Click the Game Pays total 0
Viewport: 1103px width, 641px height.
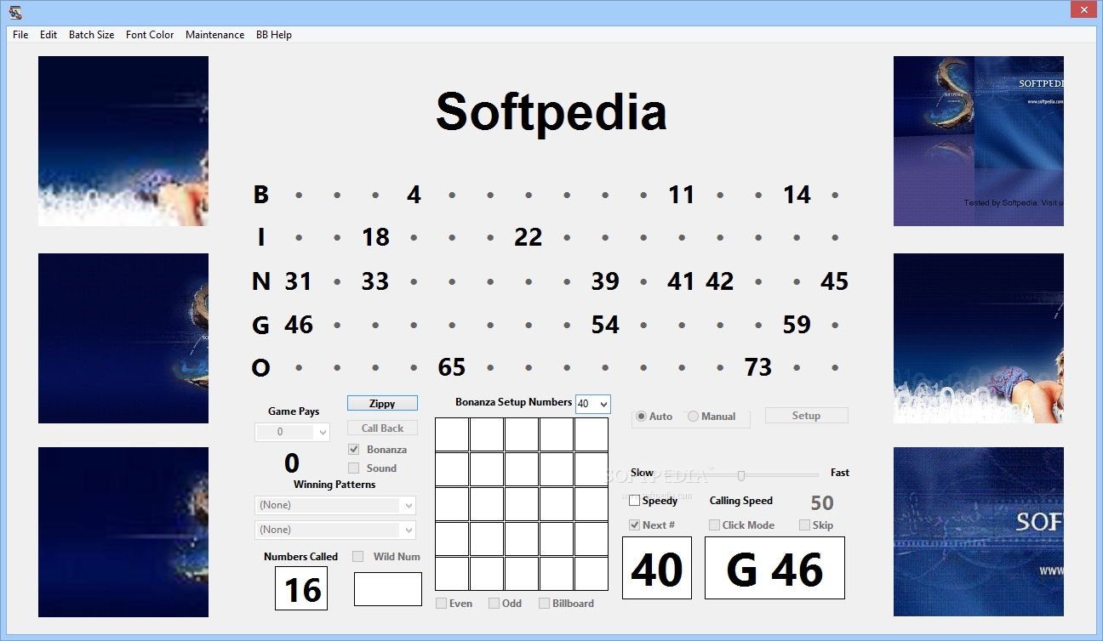[x=292, y=463]
